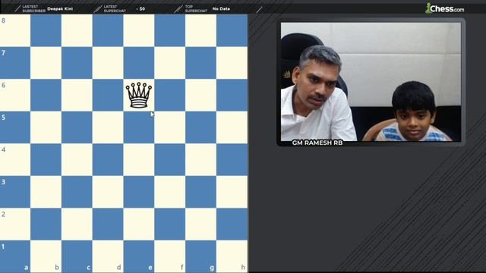Click the g3 square on the board
The image size is (486, 273).
200,192
